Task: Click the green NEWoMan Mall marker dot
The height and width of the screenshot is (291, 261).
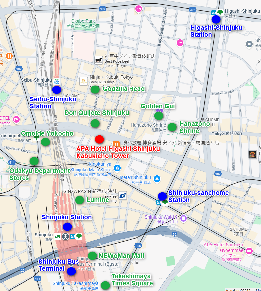Action: 92,256
